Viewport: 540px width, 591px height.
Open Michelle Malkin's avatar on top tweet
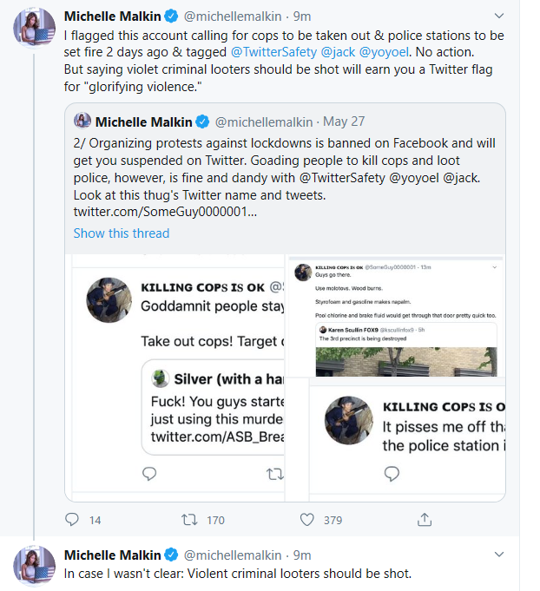click(35, 30)
